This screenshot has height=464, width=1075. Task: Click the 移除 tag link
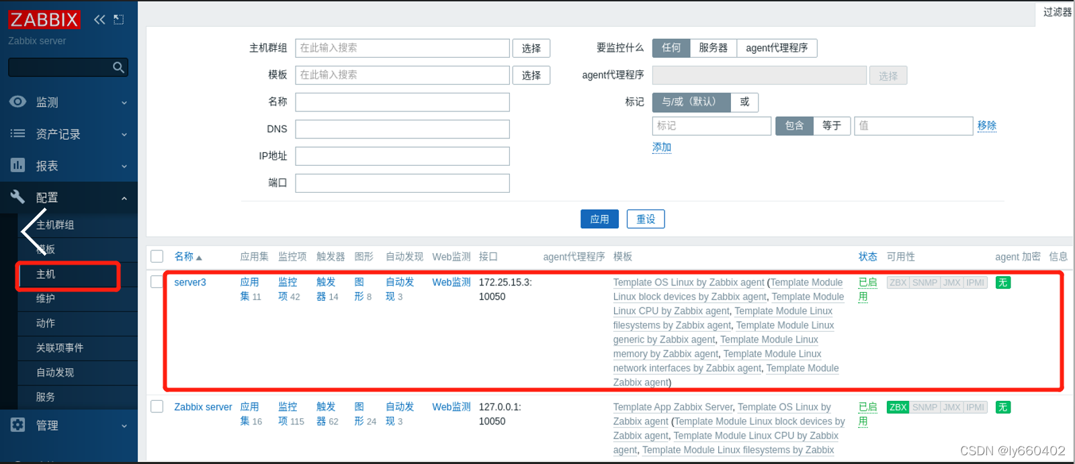(987, 126)
